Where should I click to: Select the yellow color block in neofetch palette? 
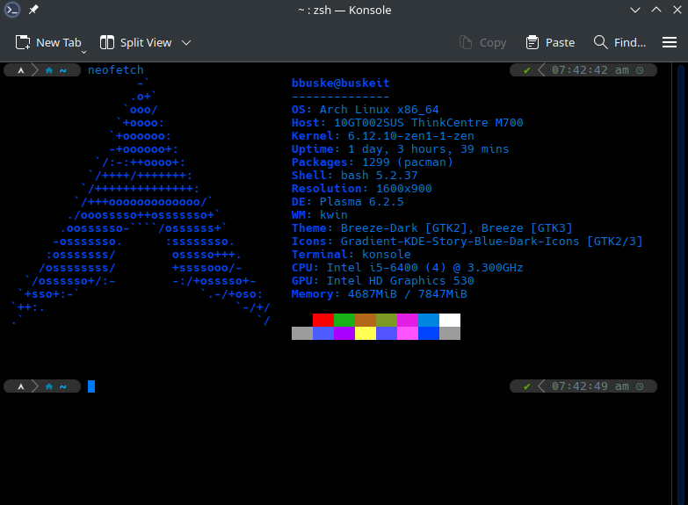[365, 333]
